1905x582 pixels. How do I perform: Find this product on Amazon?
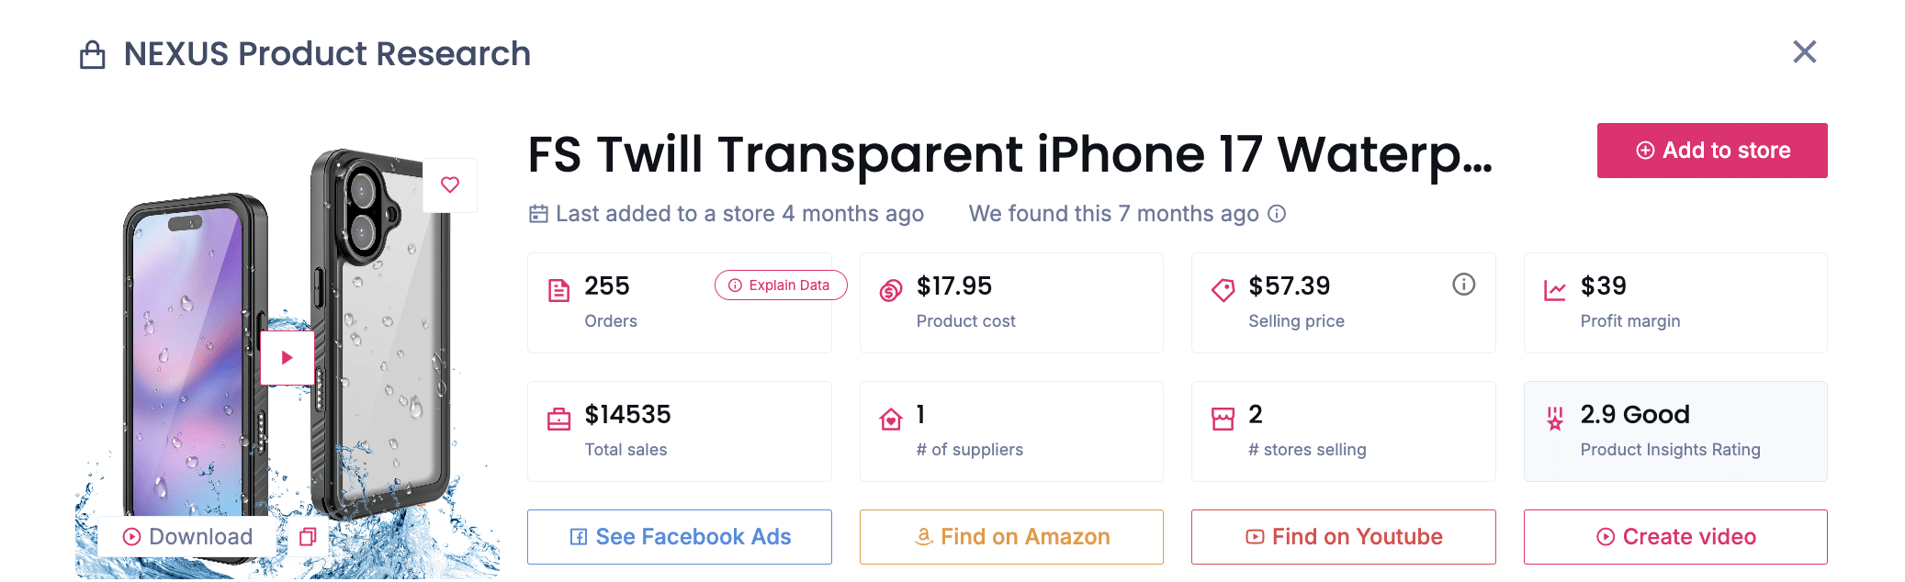coord(1011,537)
